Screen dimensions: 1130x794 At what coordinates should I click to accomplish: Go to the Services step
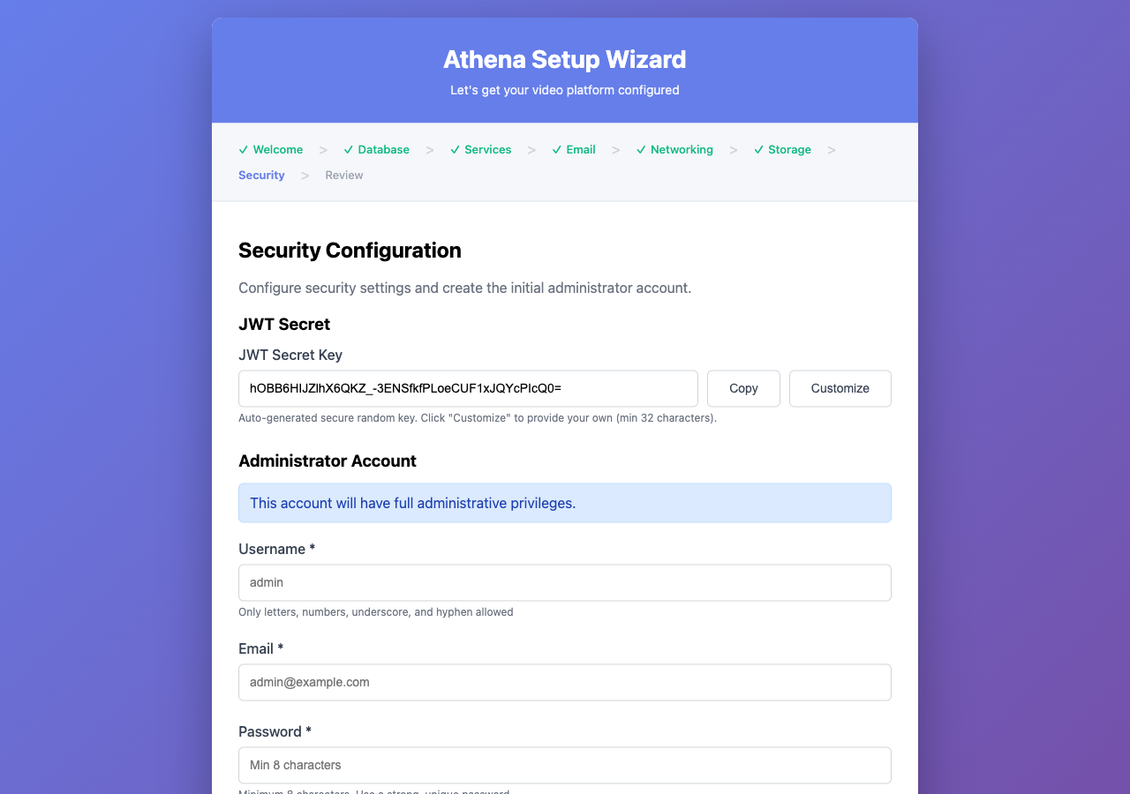(x=487, y=149)
